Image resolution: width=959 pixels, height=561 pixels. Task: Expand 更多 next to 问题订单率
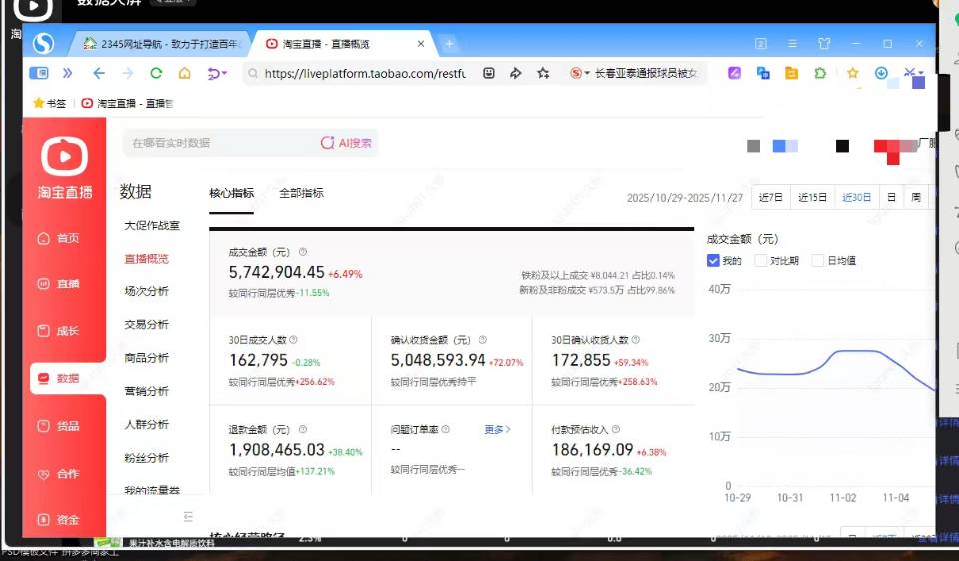pyautogui.click(x=497, y=430)
